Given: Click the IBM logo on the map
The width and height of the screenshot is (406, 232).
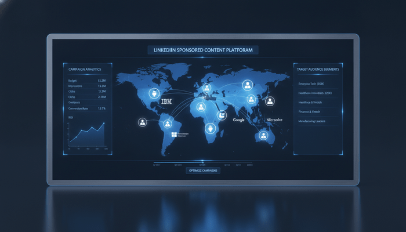Looking at the screenshot, I should click(x=166, y=101).
